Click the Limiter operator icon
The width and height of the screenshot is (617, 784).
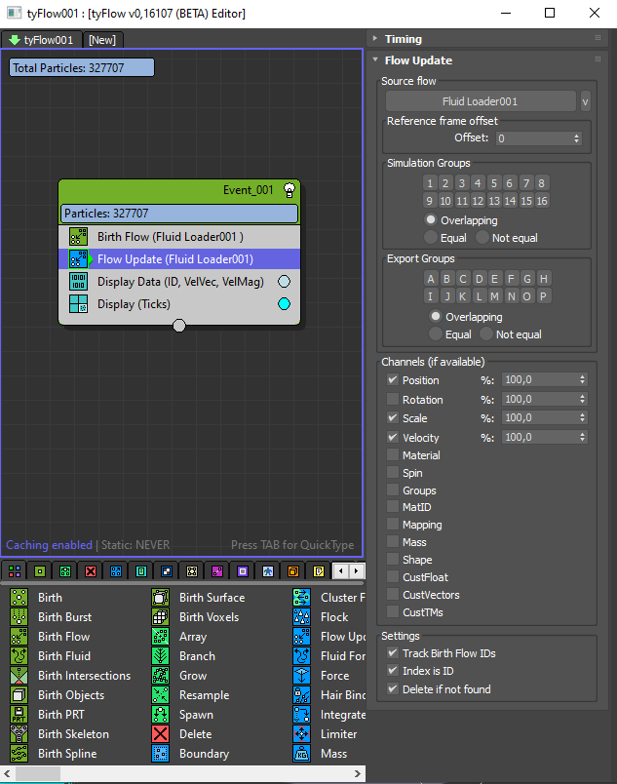pos(302,734)
